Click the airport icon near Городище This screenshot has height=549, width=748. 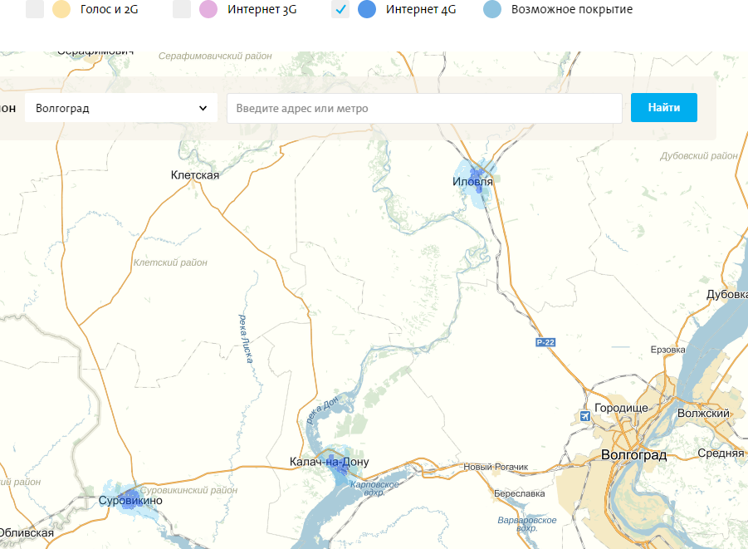(x=586, y=415)
